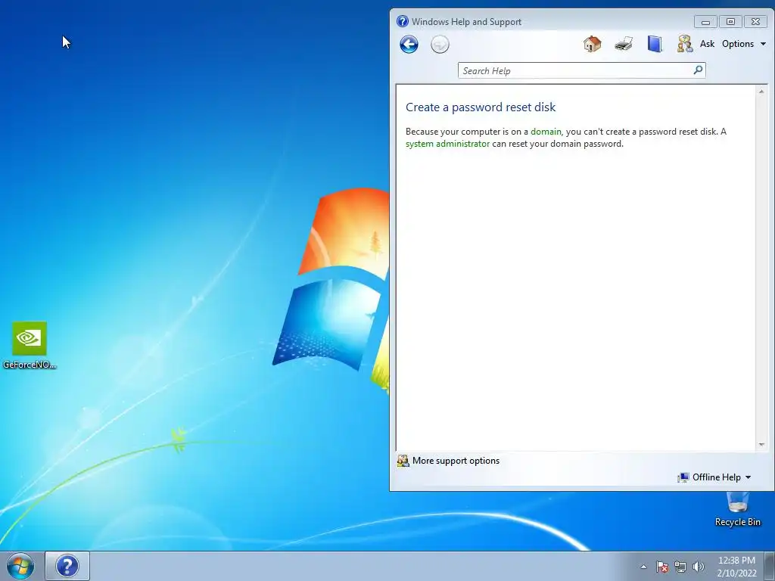This screenshot has width=775, height=581.
Task: Open the volume speaker tray icon
Action: click(x=698, y=567)
